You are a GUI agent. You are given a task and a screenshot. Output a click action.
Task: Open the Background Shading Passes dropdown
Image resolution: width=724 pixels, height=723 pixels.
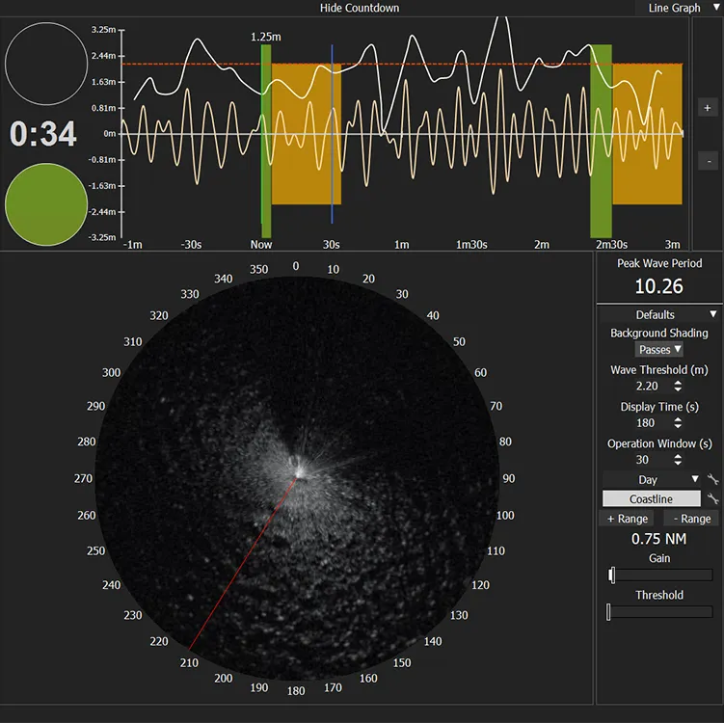659,349
